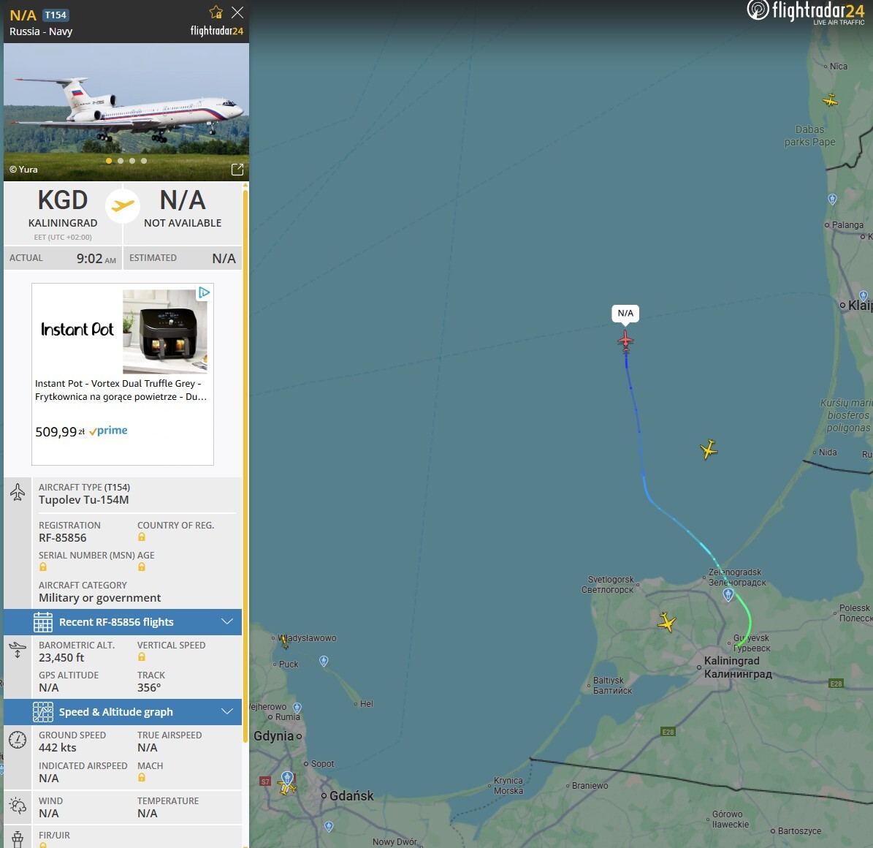The height and width of the screenshot is (848, 873).
Task: Select the fourth photo carousel dot
Action: pyautogui.click(x=144, y=161)
